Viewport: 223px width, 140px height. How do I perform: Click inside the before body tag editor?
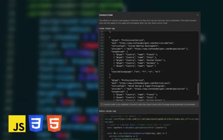coord(149,127)
